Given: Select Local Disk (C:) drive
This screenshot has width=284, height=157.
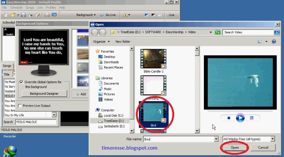Looking at the screenshot, I should [x=113, y=116].
